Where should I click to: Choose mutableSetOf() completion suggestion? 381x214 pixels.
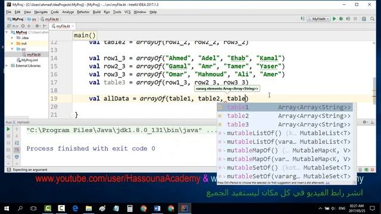click(x=285, y=168)
